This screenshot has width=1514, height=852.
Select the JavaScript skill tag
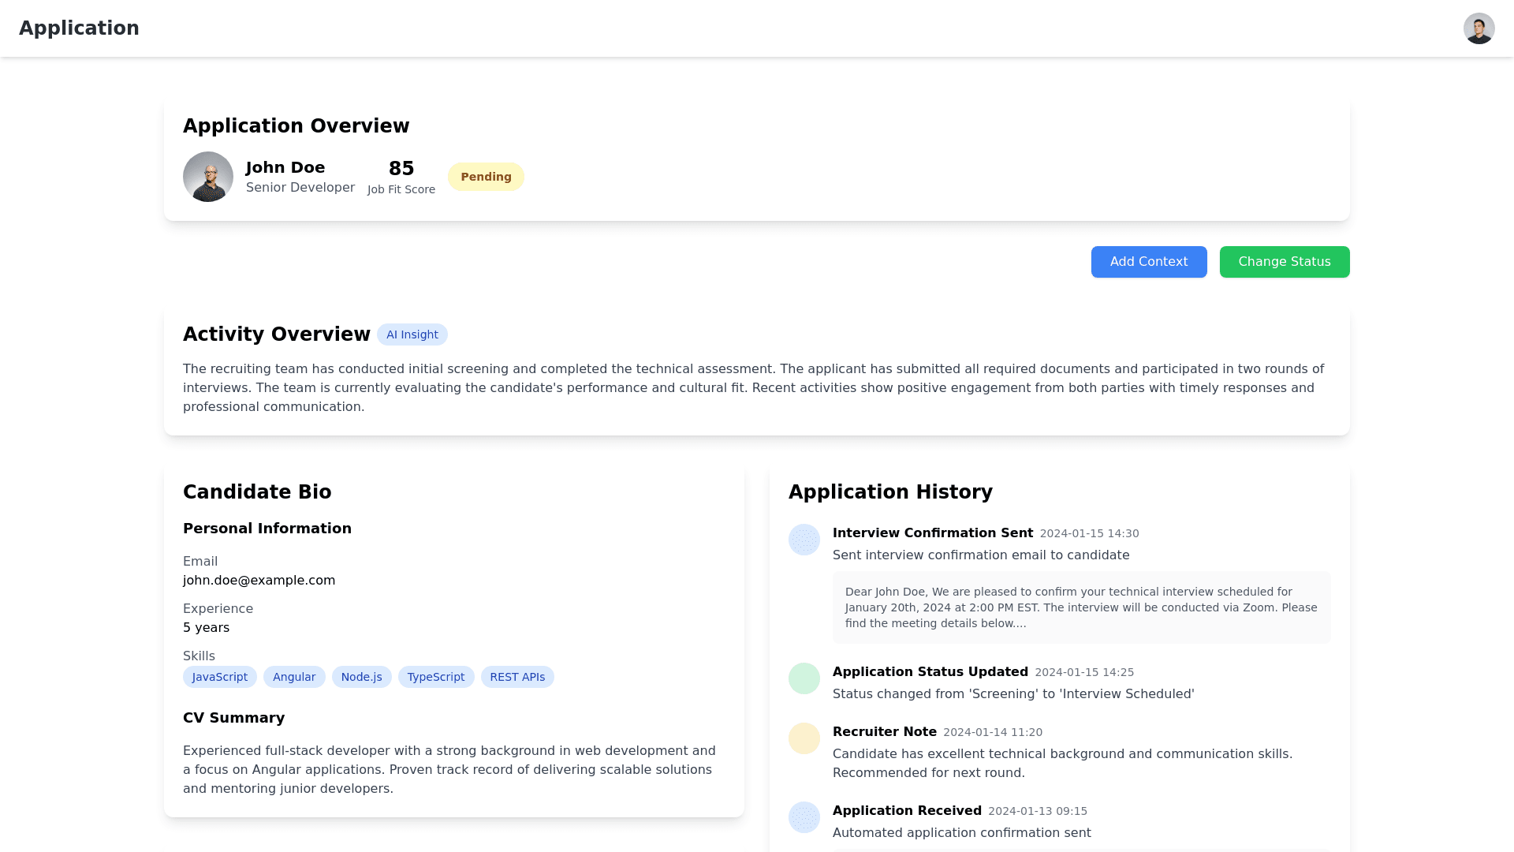click(x=219, y=677)
